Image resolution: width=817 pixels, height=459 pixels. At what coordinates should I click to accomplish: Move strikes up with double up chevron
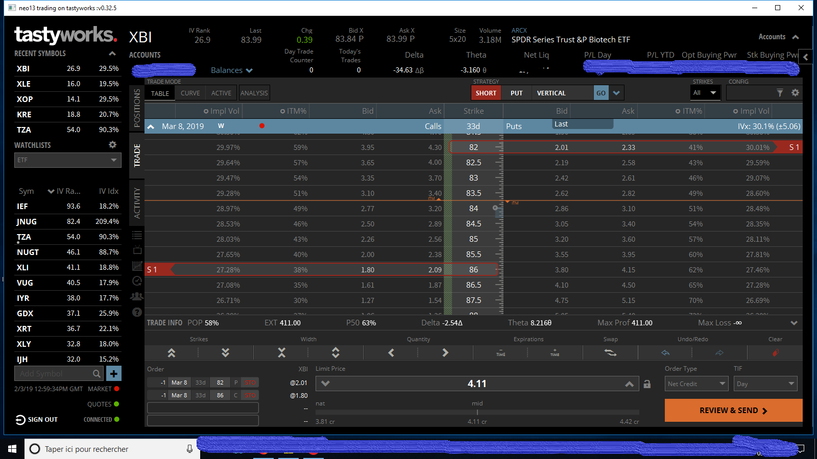[172, 352]
